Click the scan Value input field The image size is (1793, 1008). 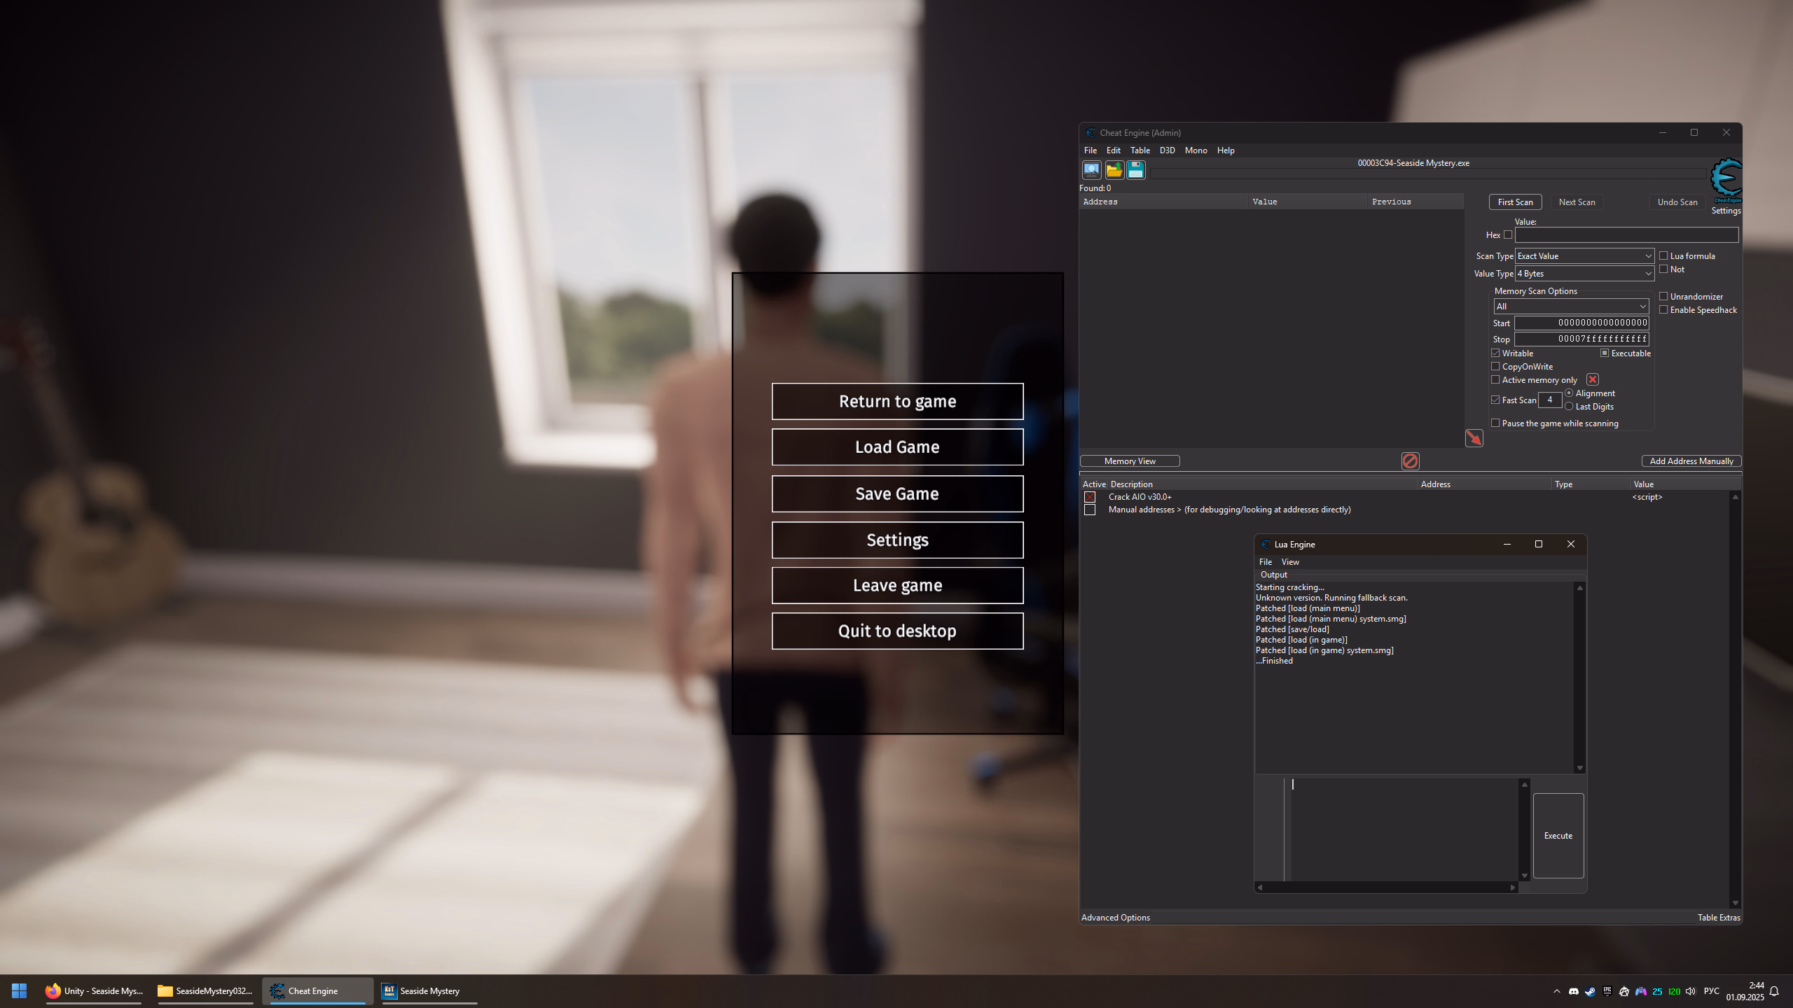[x=1626, y=235]
